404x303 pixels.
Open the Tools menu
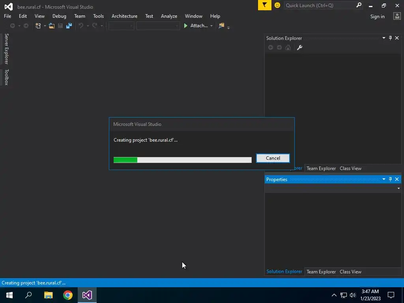point(98,16)
